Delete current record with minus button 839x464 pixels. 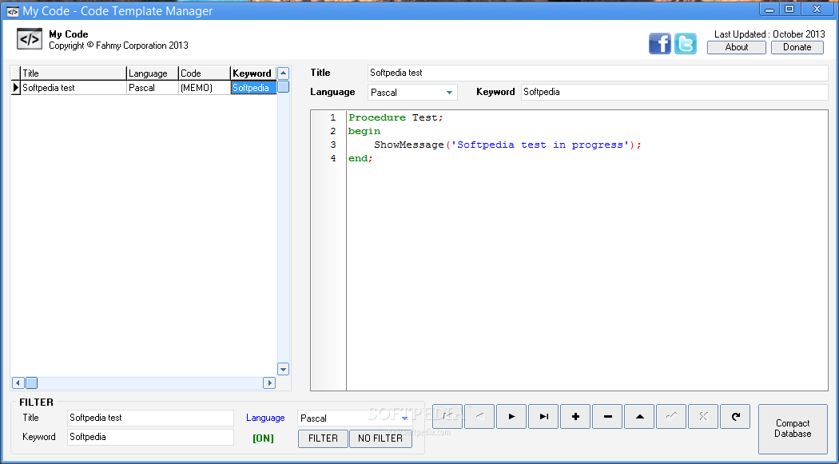coord(607,416)
